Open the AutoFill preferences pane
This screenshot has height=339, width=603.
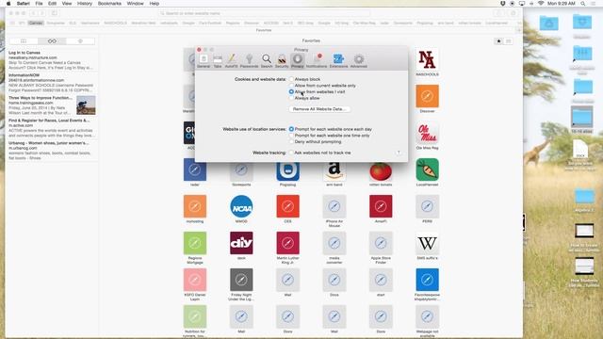(231, 60)
